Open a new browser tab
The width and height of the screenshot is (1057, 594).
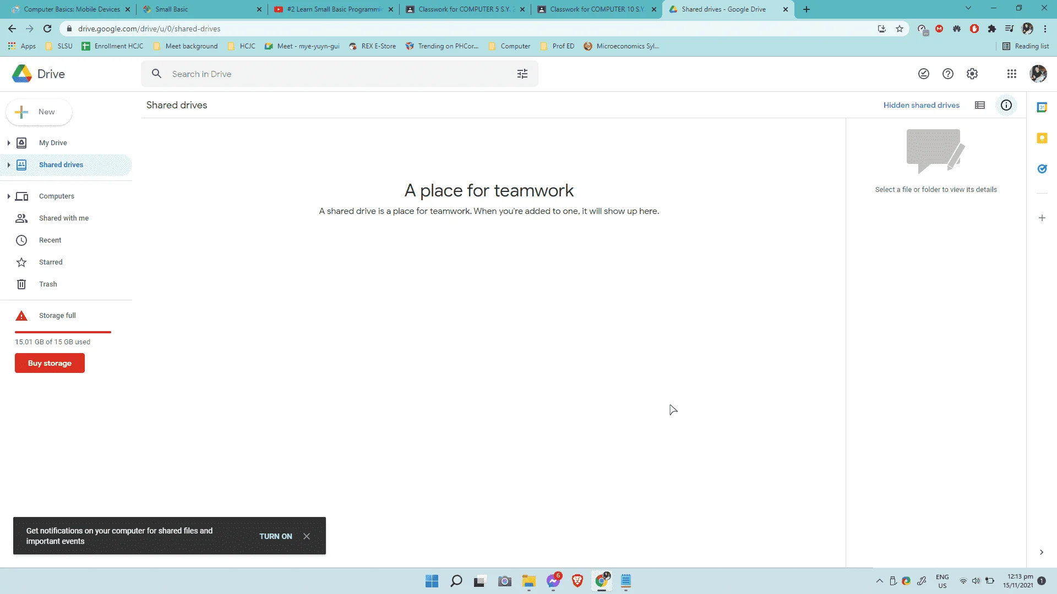807,9
